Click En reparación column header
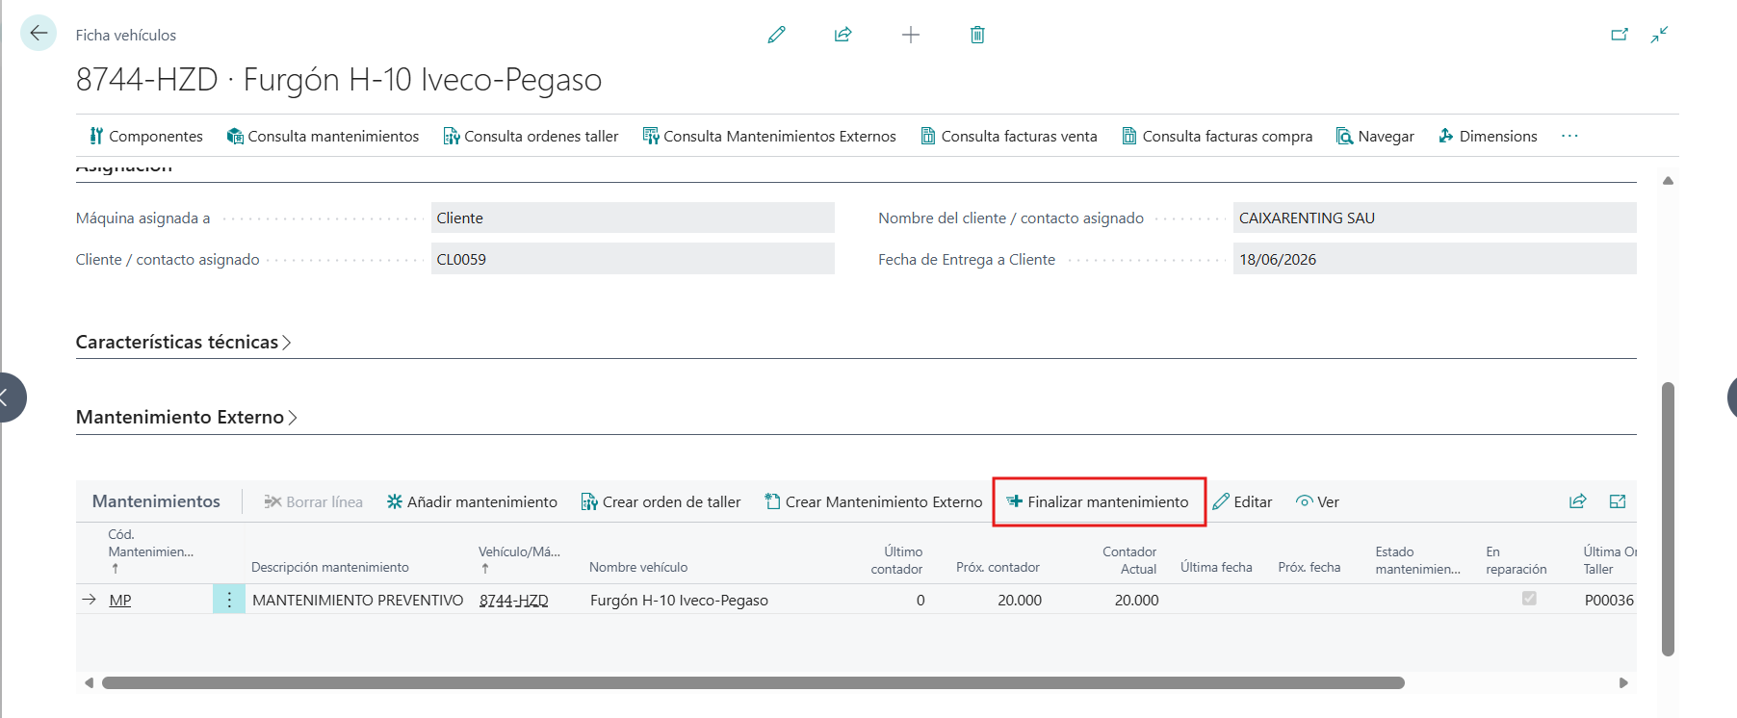Screen dimensions: 1737x718 tap(1516, 560)
